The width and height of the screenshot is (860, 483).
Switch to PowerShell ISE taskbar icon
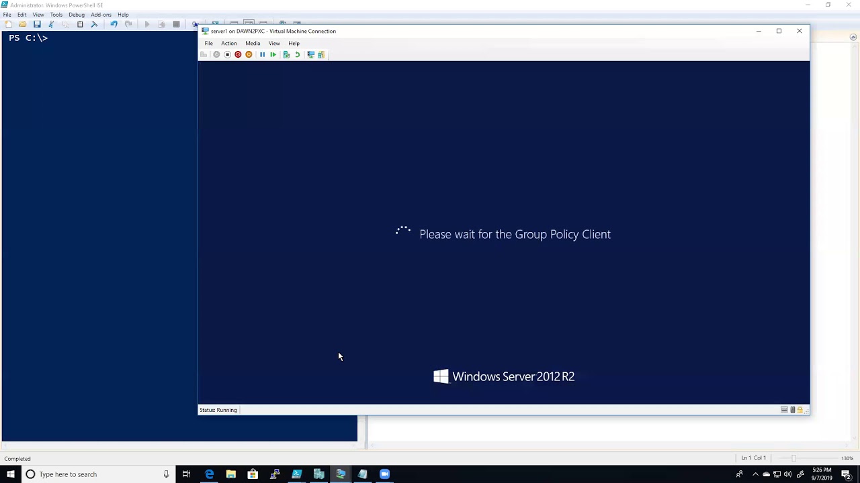point(296,474)
